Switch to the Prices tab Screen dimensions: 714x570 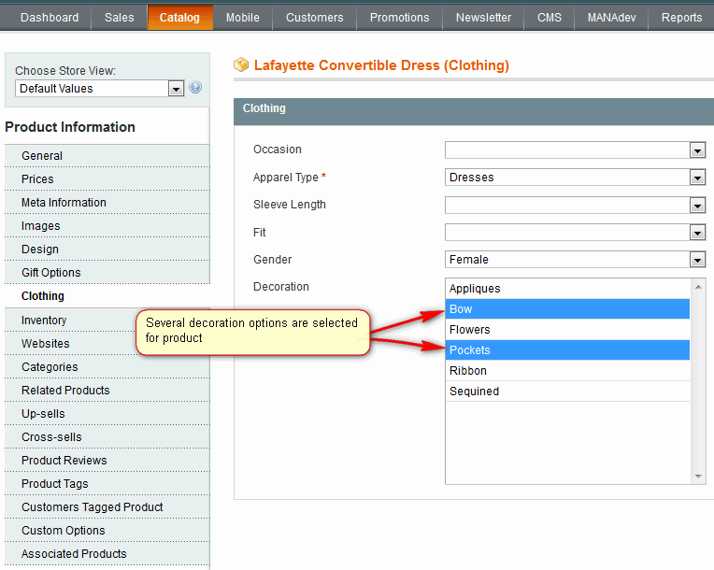(x=38, y=179)
